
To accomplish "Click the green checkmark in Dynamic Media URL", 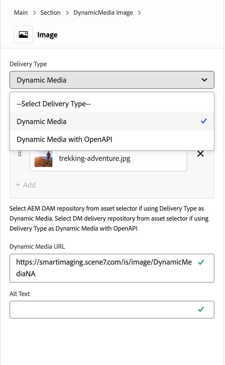I will (201, 262).
